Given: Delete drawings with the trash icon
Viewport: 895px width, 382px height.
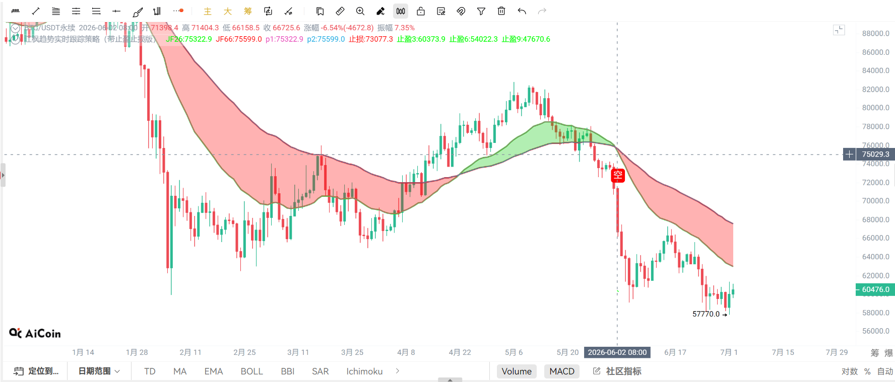Looking at the screenshot, I should pos(501,11).
